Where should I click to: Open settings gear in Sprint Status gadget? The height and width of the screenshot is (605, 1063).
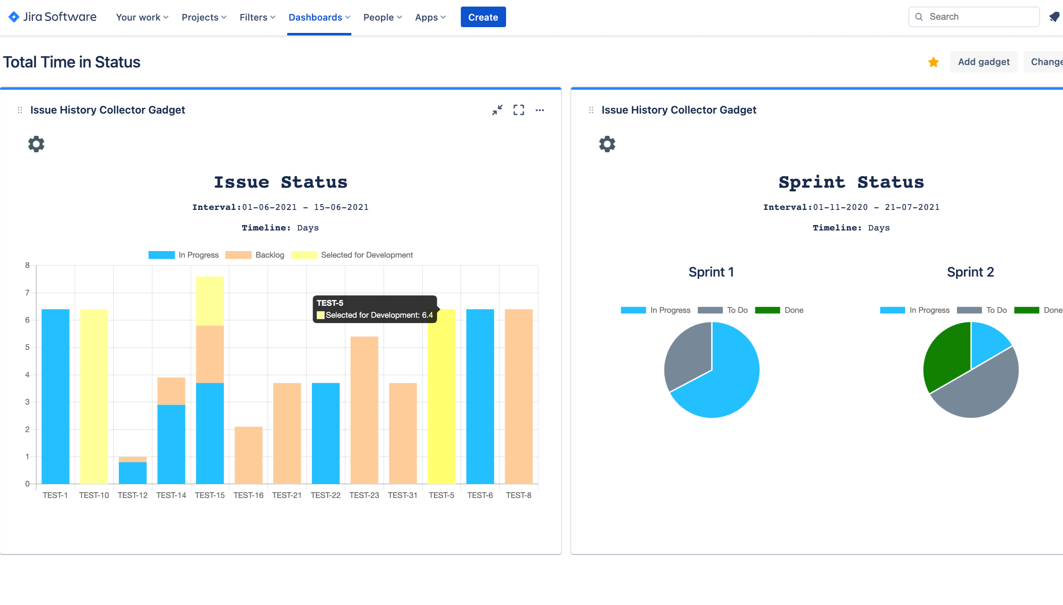pos(607,144)
